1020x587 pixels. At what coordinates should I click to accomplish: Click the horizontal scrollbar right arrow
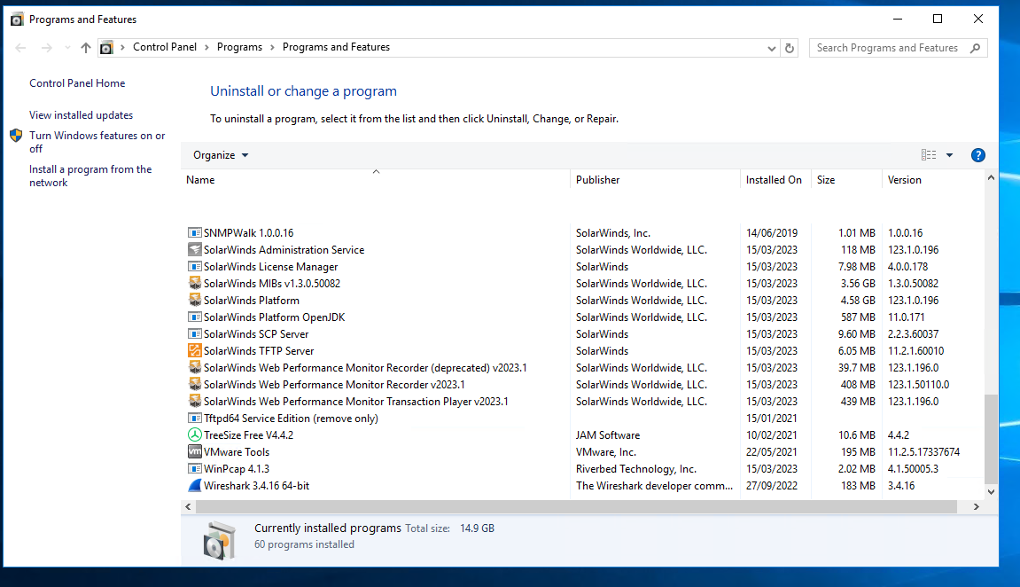[976, 506]
